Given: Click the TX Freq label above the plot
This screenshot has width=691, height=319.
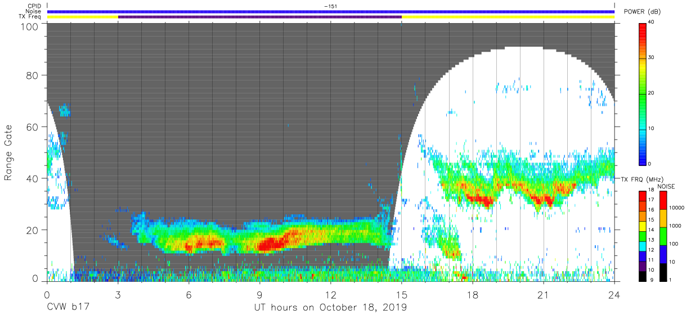Looking at the screenshot, I should point(29,17).
